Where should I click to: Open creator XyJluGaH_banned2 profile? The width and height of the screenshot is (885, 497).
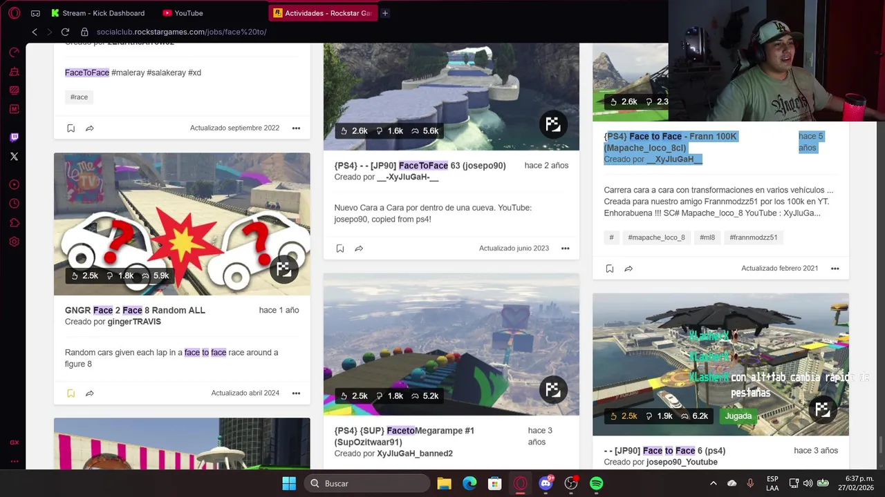[x=415, y=454]
